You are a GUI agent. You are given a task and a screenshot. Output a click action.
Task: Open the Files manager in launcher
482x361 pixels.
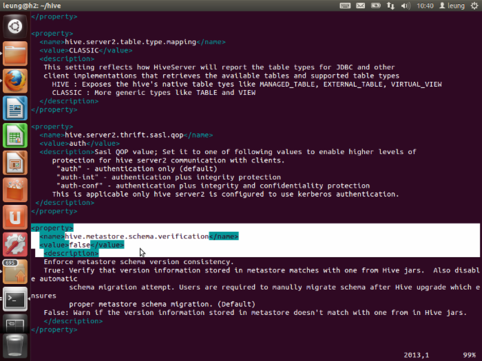pos(14,54)
